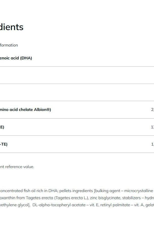Viewport: 154px width, 231px height.
Task: Click the cut-off 'formation' text under the heading
Action: pos(9,45)
